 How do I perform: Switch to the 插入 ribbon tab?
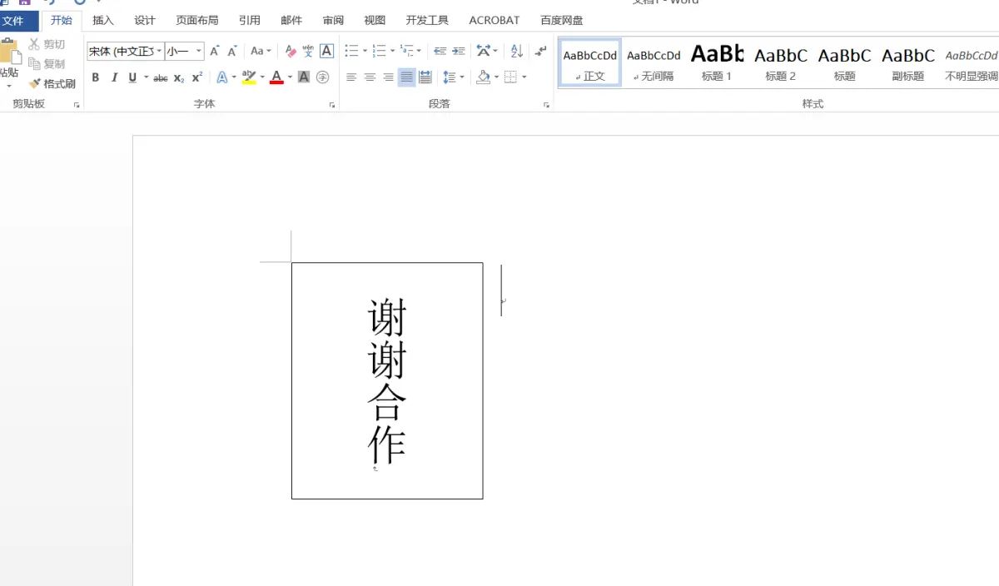pos(102,20)
